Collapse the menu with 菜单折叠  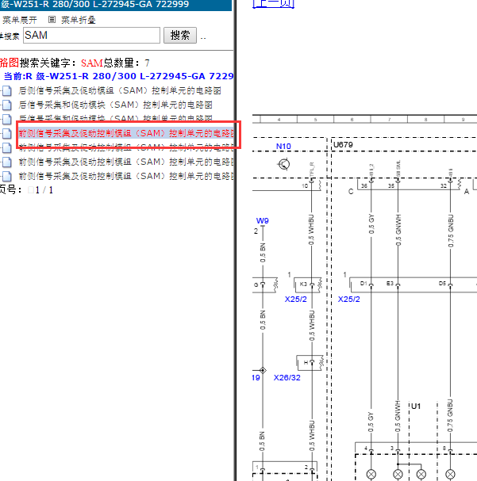pyautogui.click(x=78, y=20)
